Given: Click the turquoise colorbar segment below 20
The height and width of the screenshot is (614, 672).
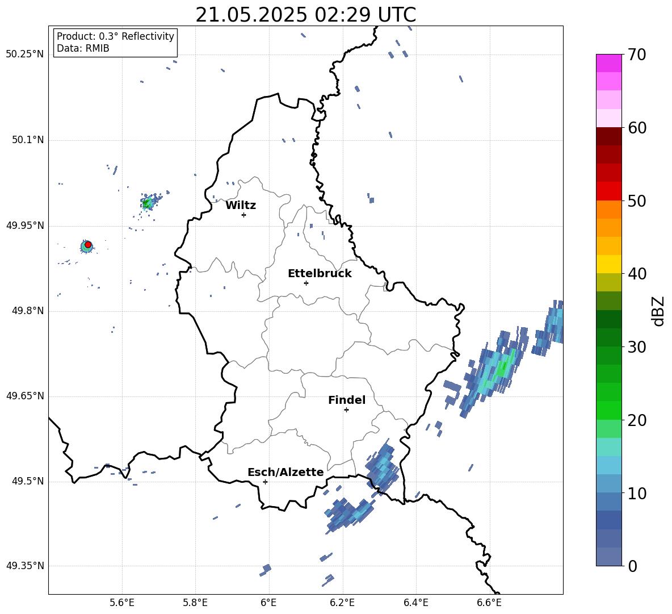Looking at the screenshot, I should tap(608, 447).
